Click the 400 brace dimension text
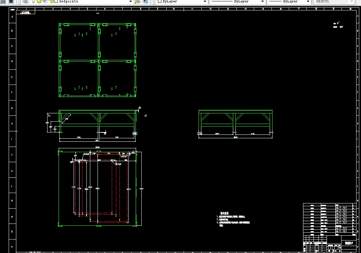This screenshot has width=361, height=253. tap(67, 119)
